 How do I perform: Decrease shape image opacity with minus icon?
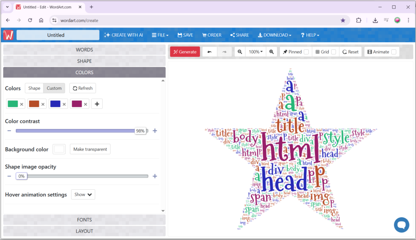coord(9,176)
